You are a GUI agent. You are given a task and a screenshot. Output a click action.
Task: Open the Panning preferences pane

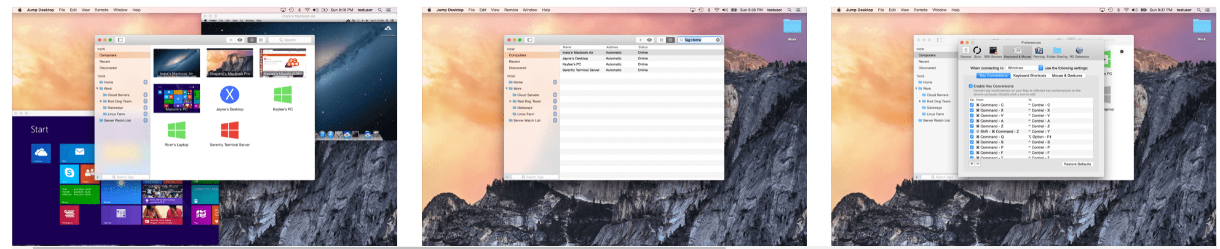click(1039, 52)
